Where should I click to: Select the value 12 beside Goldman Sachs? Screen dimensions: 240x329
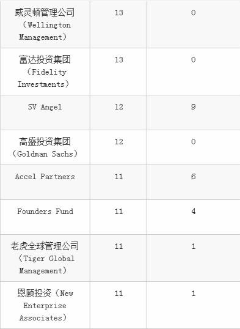118,142
